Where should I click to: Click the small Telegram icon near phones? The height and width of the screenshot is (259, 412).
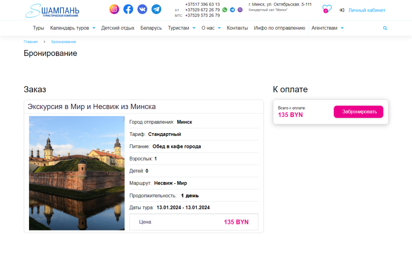(232, 10)
